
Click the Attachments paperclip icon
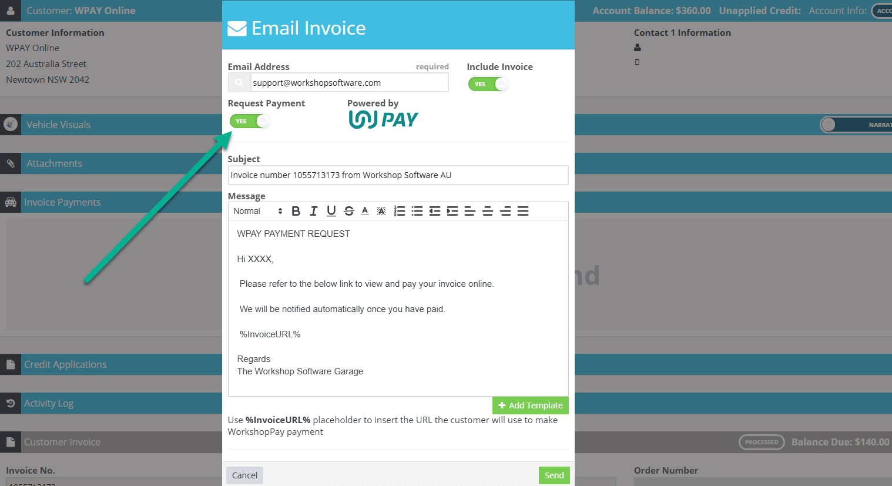(11, 163)
